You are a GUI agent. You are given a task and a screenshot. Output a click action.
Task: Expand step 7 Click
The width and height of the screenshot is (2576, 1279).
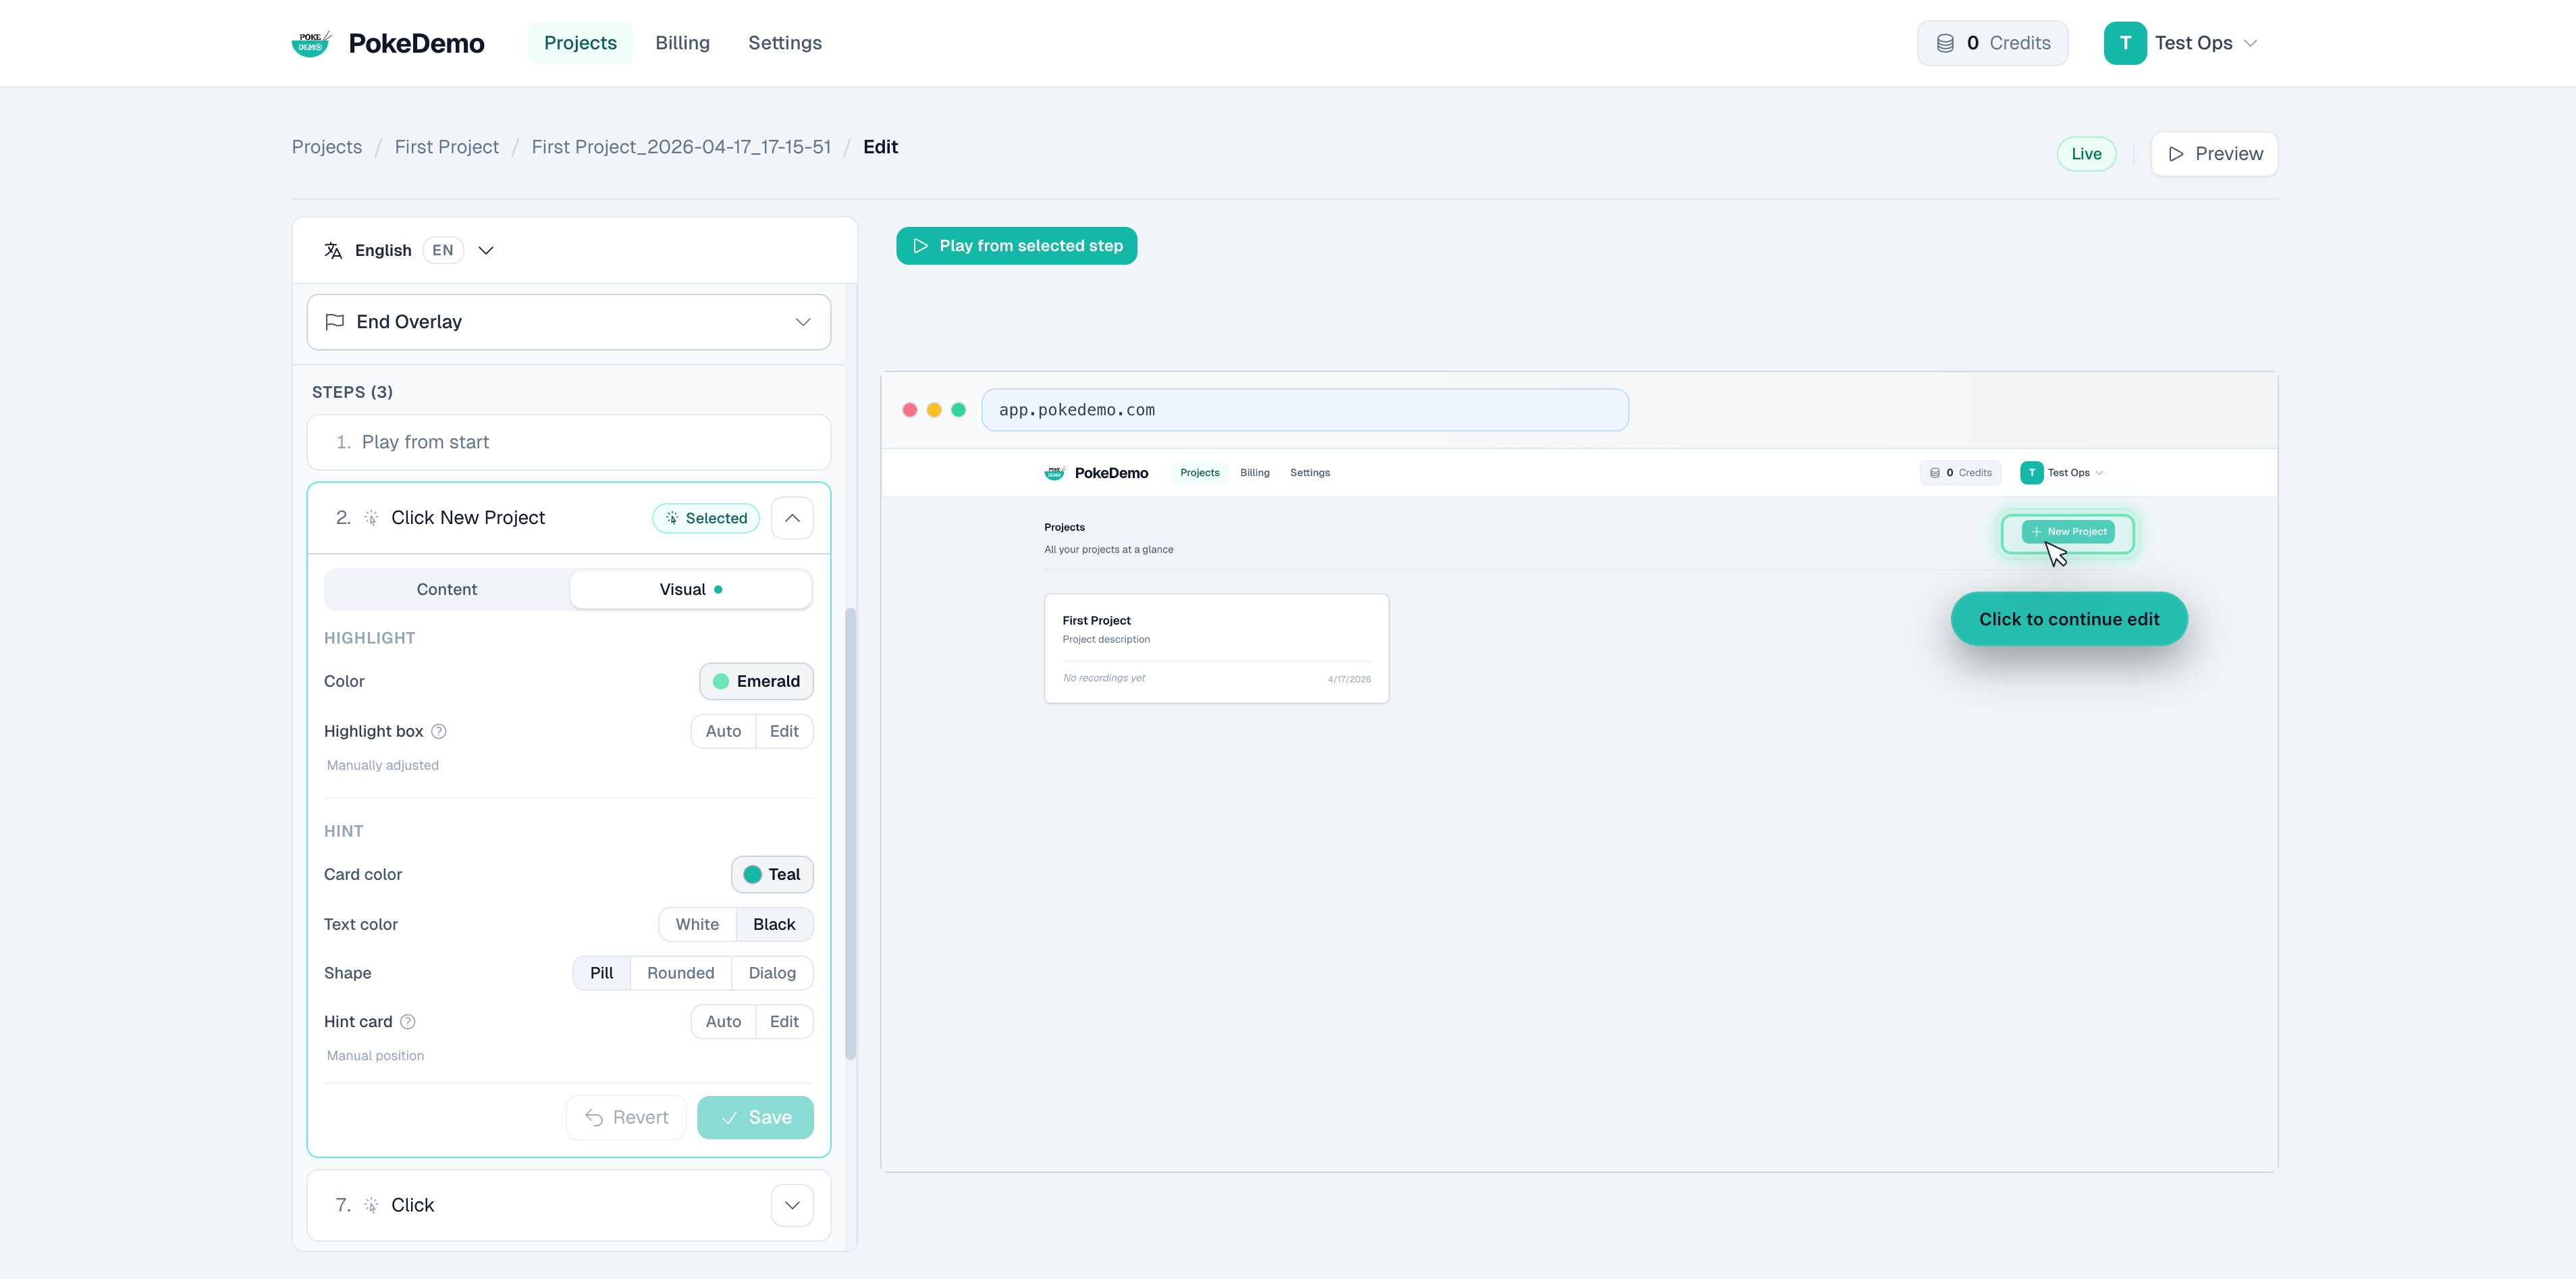coord(792,1205)
